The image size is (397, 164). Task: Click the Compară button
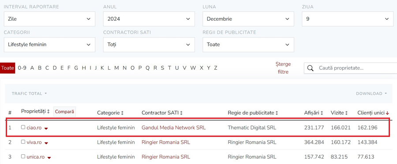[64, 112]
